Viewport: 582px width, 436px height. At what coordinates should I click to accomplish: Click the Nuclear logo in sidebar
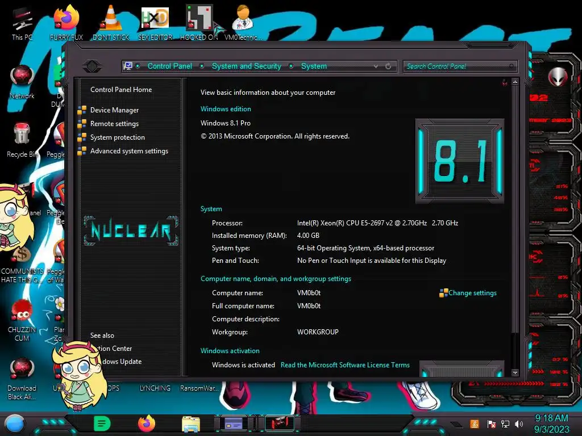(x=131, y=230)
